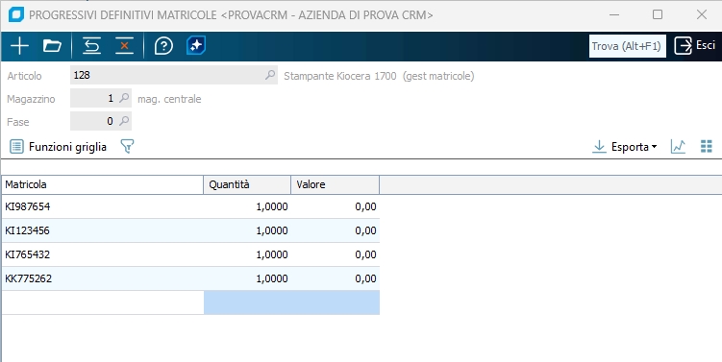Click the Articolo search magnifier
The width and height of the screenshot is (722, 362).
(270, 75)
